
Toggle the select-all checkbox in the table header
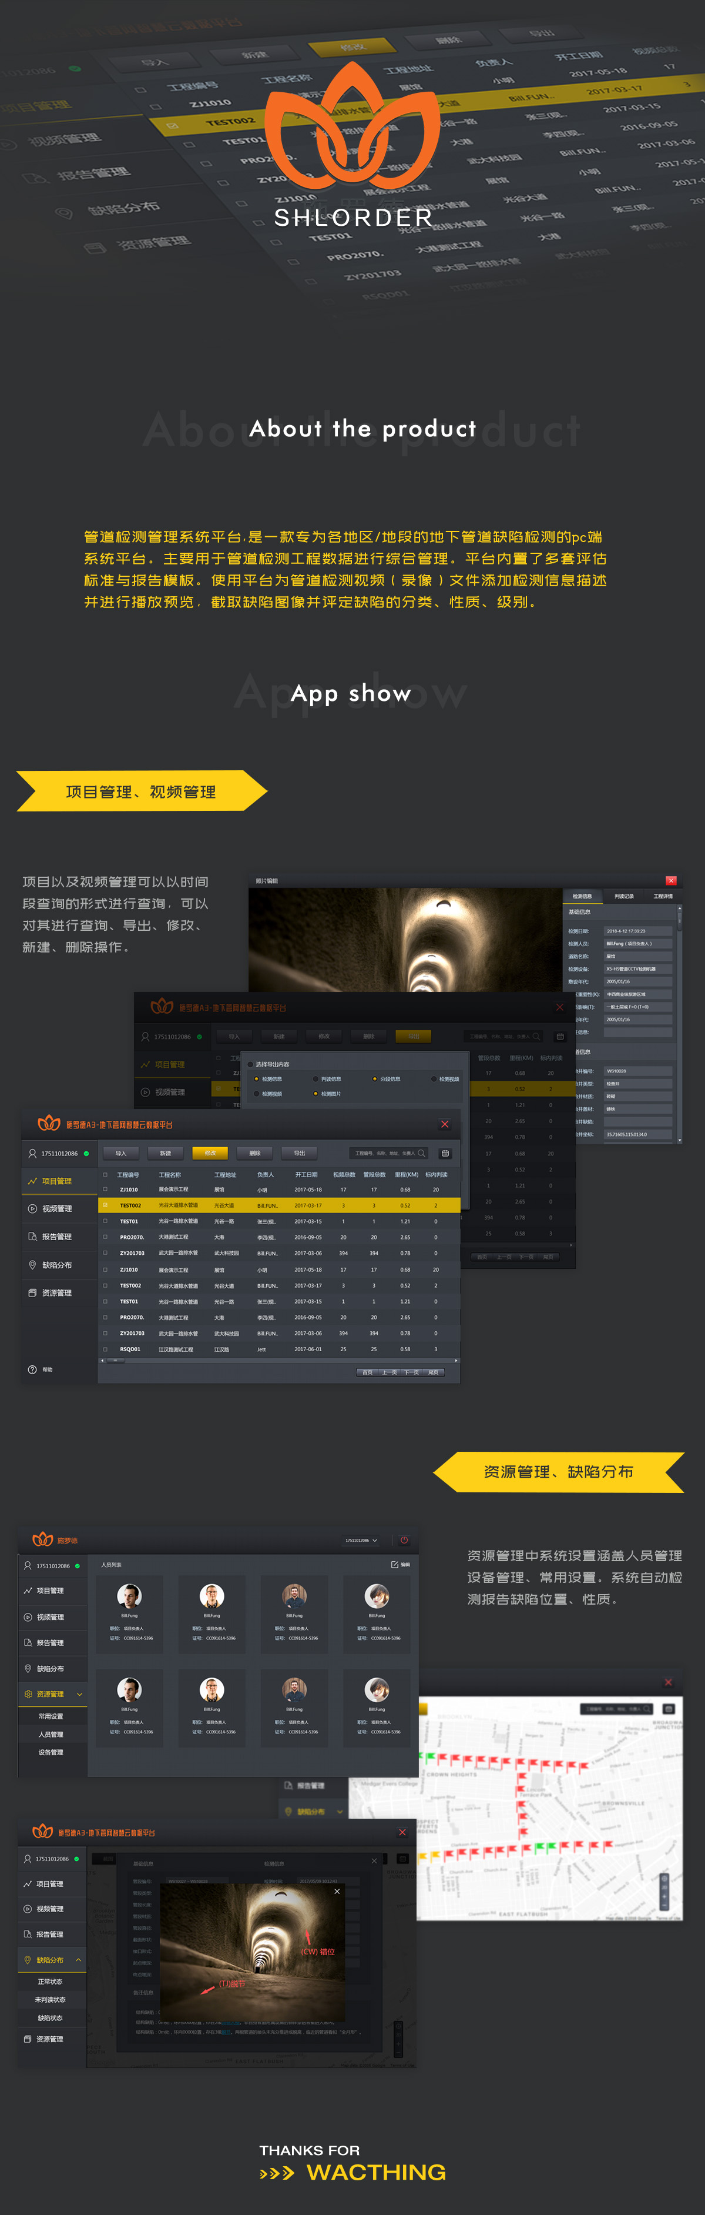tap(106, 1174)
